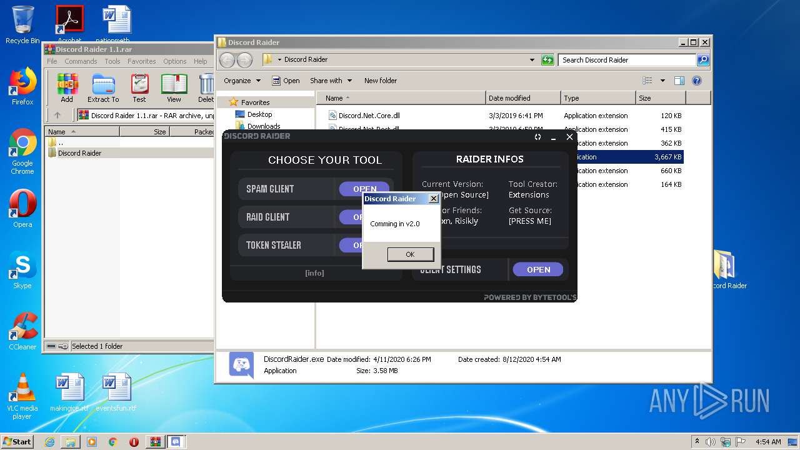This screenshot has width=800, height=450.
Task: Select the makingice.rtf desktop document
Action: (69, 392)
